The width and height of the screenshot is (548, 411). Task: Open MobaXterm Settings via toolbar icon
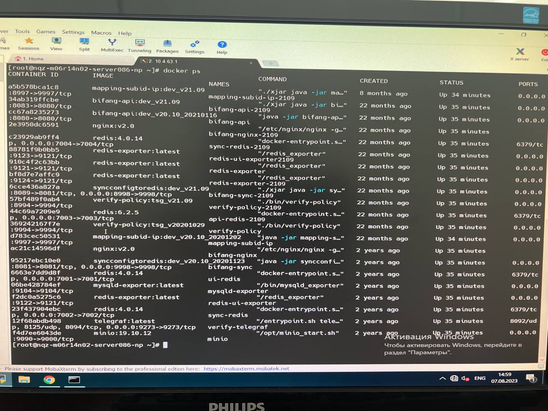coord(194,45)
